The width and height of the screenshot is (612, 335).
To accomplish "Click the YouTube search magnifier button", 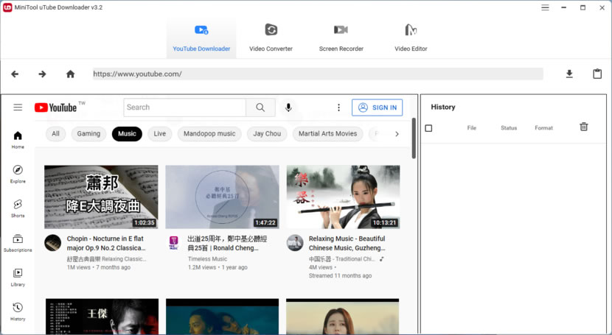I will pyautogui.click(x=260, y=107).
